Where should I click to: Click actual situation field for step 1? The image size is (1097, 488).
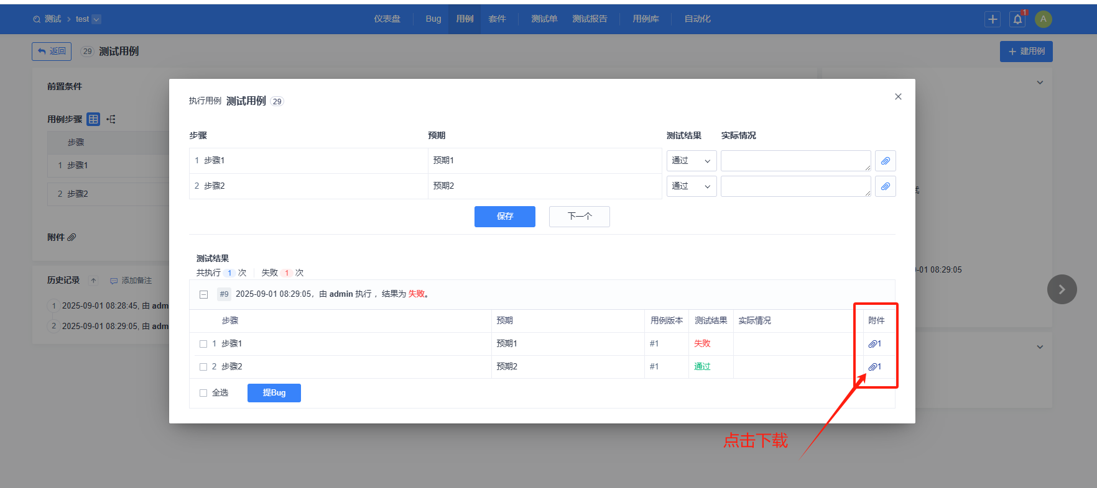point(795,161)
